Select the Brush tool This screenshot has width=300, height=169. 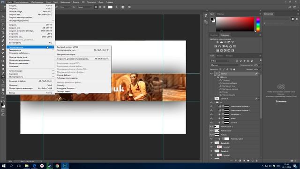pyautogui.click(x=3, y=45)
